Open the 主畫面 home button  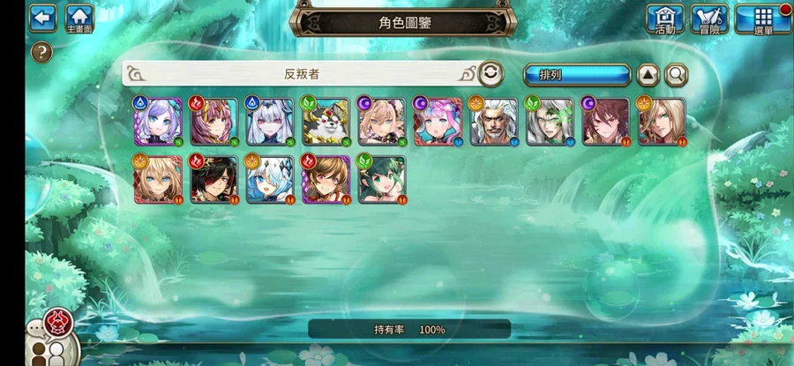pyautogui.click(x=79, y=19)
